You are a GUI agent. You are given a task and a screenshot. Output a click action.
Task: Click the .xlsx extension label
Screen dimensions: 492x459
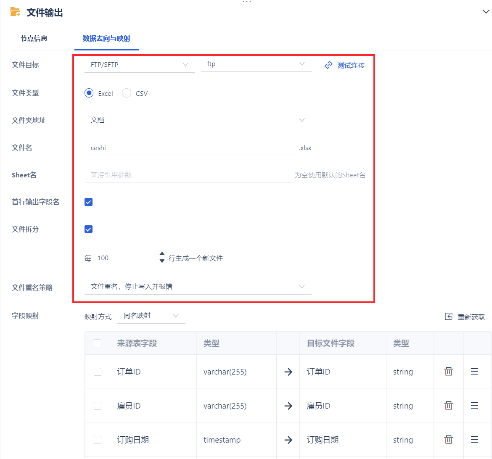click(305, 148)
